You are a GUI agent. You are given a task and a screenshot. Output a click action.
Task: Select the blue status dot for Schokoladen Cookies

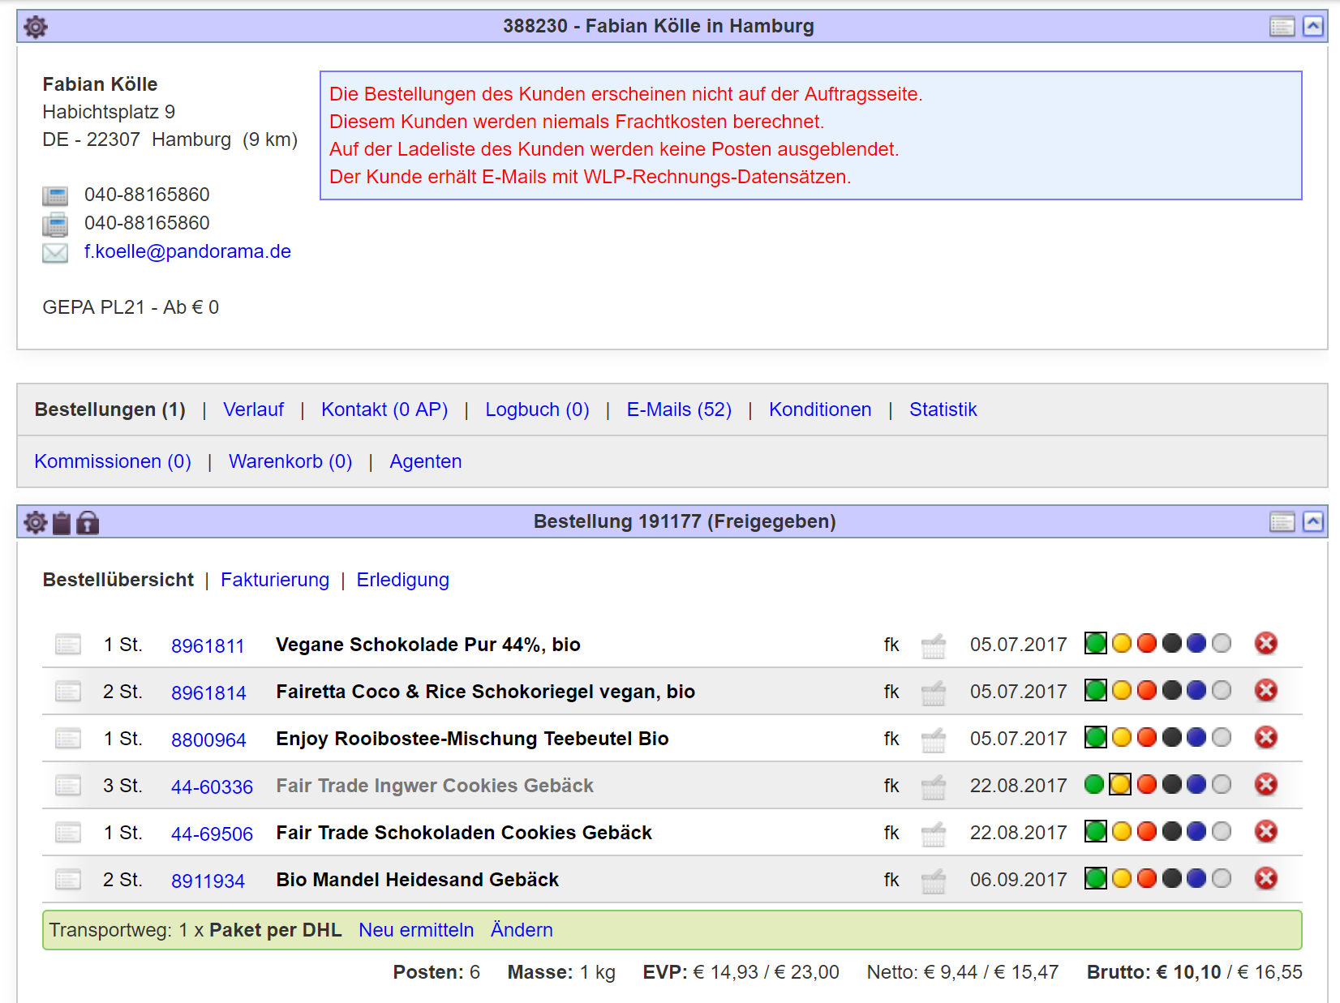click(x=1196, y=832)
